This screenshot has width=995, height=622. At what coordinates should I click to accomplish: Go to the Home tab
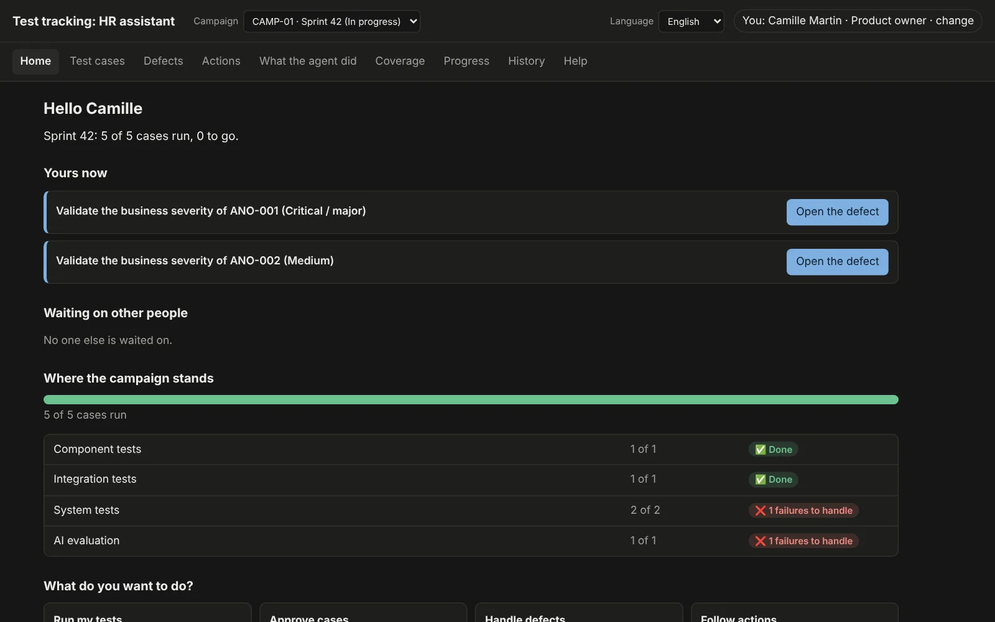point(35,61)
